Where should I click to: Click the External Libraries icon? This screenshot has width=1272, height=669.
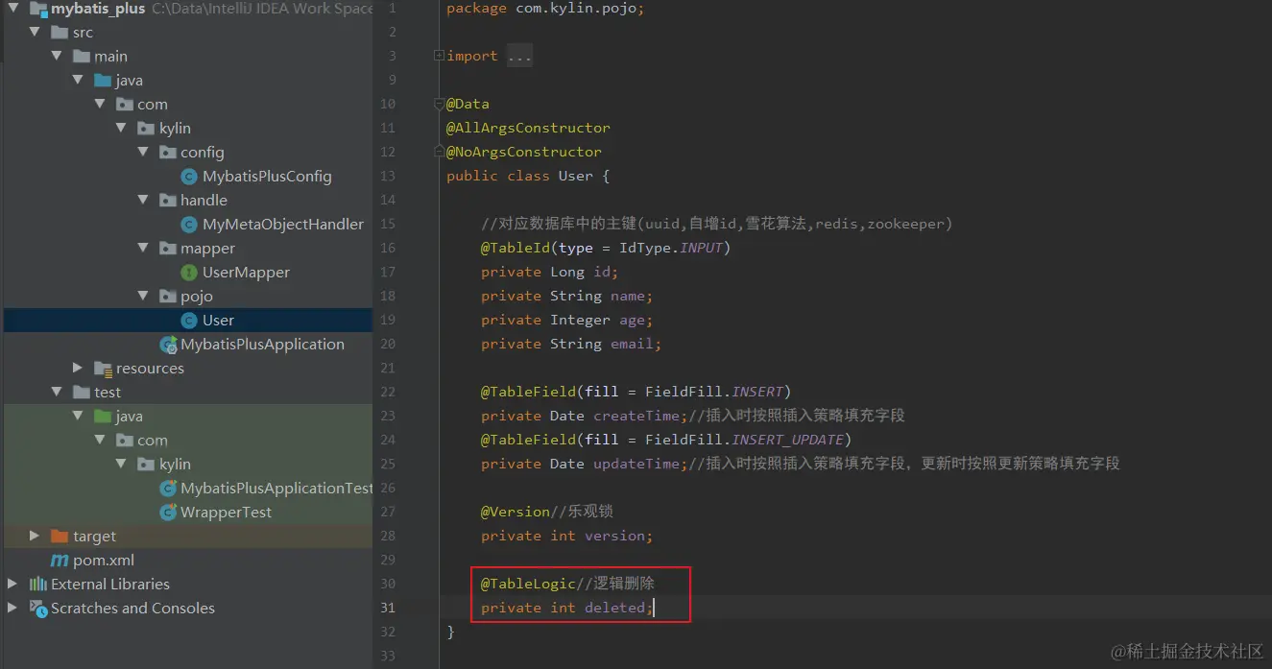click(38, 584)
